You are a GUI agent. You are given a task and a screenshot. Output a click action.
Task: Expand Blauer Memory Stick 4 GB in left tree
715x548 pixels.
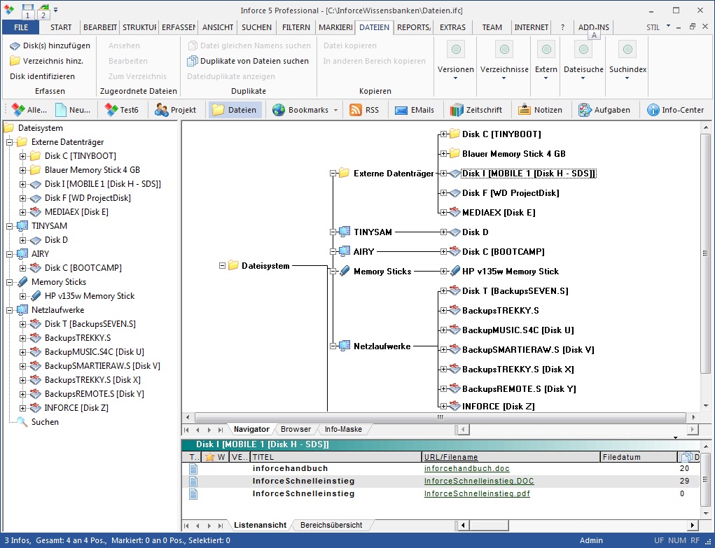pos(22,171)
